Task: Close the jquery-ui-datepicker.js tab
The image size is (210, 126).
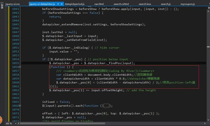Action: pos(62,4)
